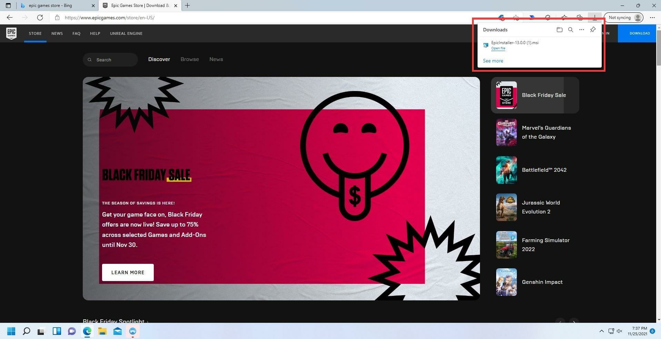Image resolution: width=661 pixels, height=339 pixels.
Task: Open more options in the Downloads panel
Action: (581, 30)
